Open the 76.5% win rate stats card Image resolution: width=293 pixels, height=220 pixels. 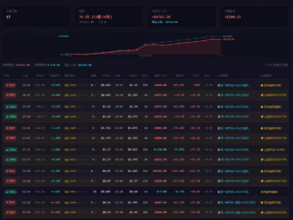(108, 17)
